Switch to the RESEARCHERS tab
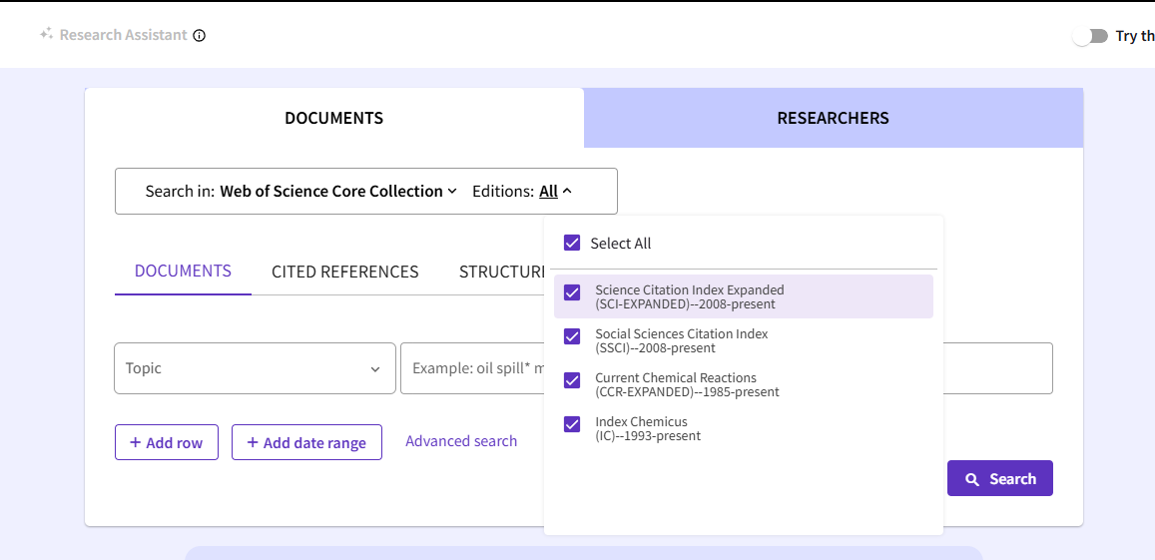Viewport: 1155px width, 560px height. click(833, 118)
